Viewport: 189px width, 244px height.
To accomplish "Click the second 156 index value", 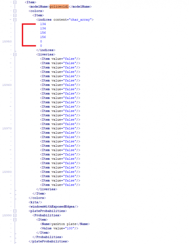I will tap(43, 37).
